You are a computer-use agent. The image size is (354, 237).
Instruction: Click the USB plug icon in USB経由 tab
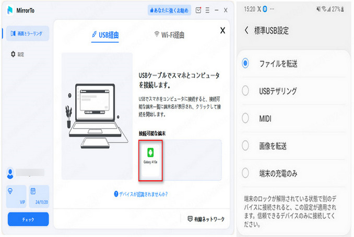coord(94,34)
